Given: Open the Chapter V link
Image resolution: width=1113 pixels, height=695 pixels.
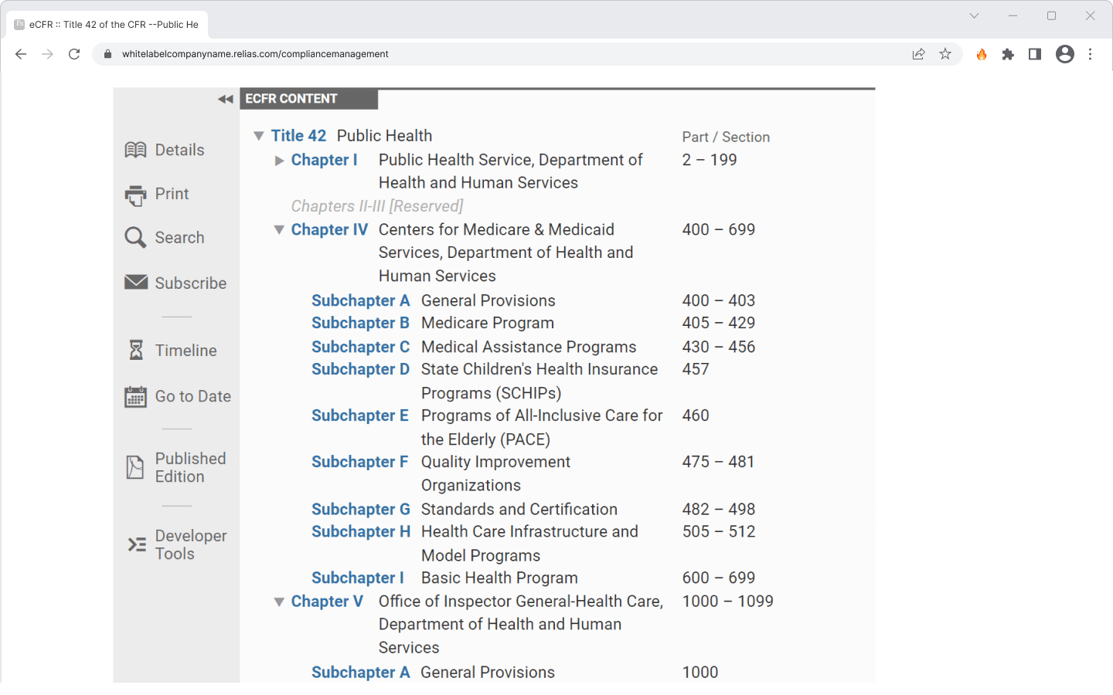Looking at the screenshot, I should tap(327, 602).
